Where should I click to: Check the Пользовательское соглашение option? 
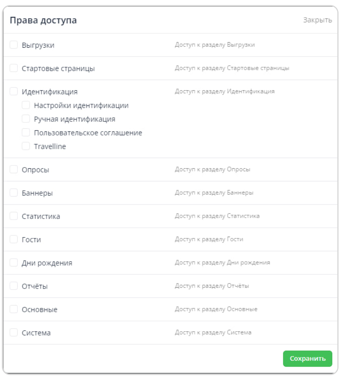tap(26, 132)
